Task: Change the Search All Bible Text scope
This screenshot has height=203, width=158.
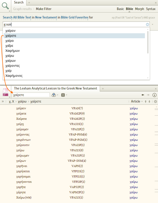Action: (17, 17)
